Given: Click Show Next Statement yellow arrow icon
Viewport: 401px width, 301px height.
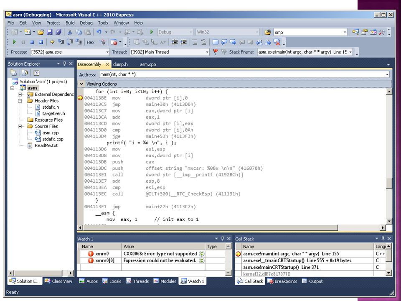Looking at the screenshot, I should click(x=52, y=42).
